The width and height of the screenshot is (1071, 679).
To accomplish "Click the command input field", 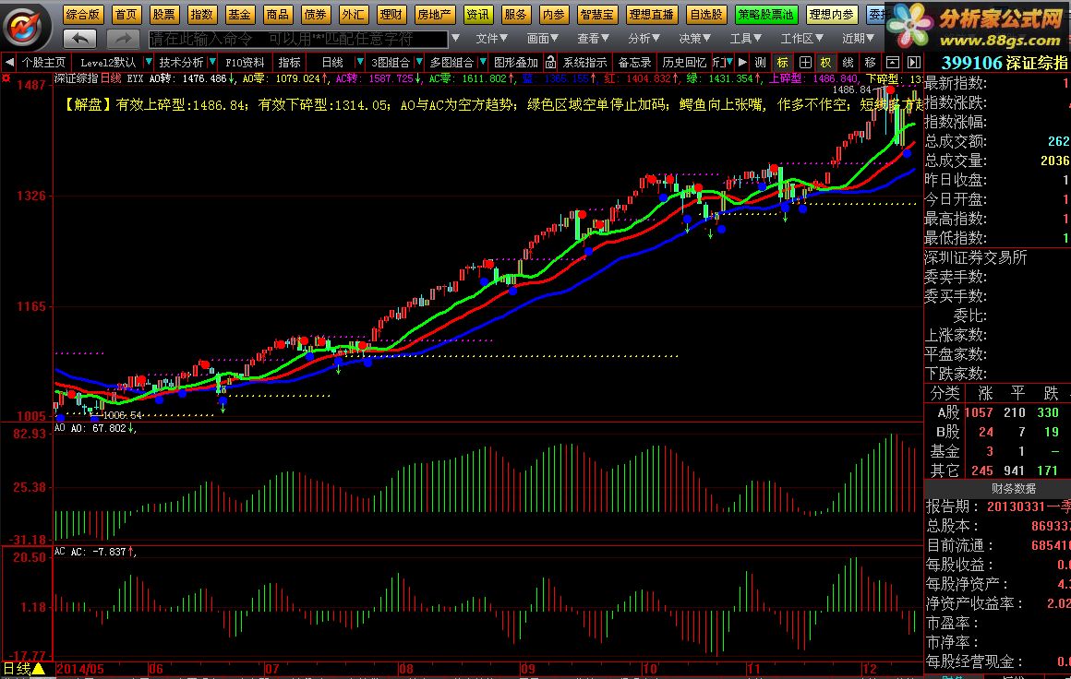I will pyautogui.click(x=298, y=38).
